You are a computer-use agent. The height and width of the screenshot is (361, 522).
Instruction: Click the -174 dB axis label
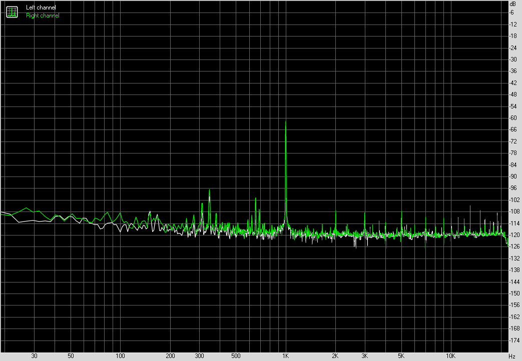click(514, 340)
